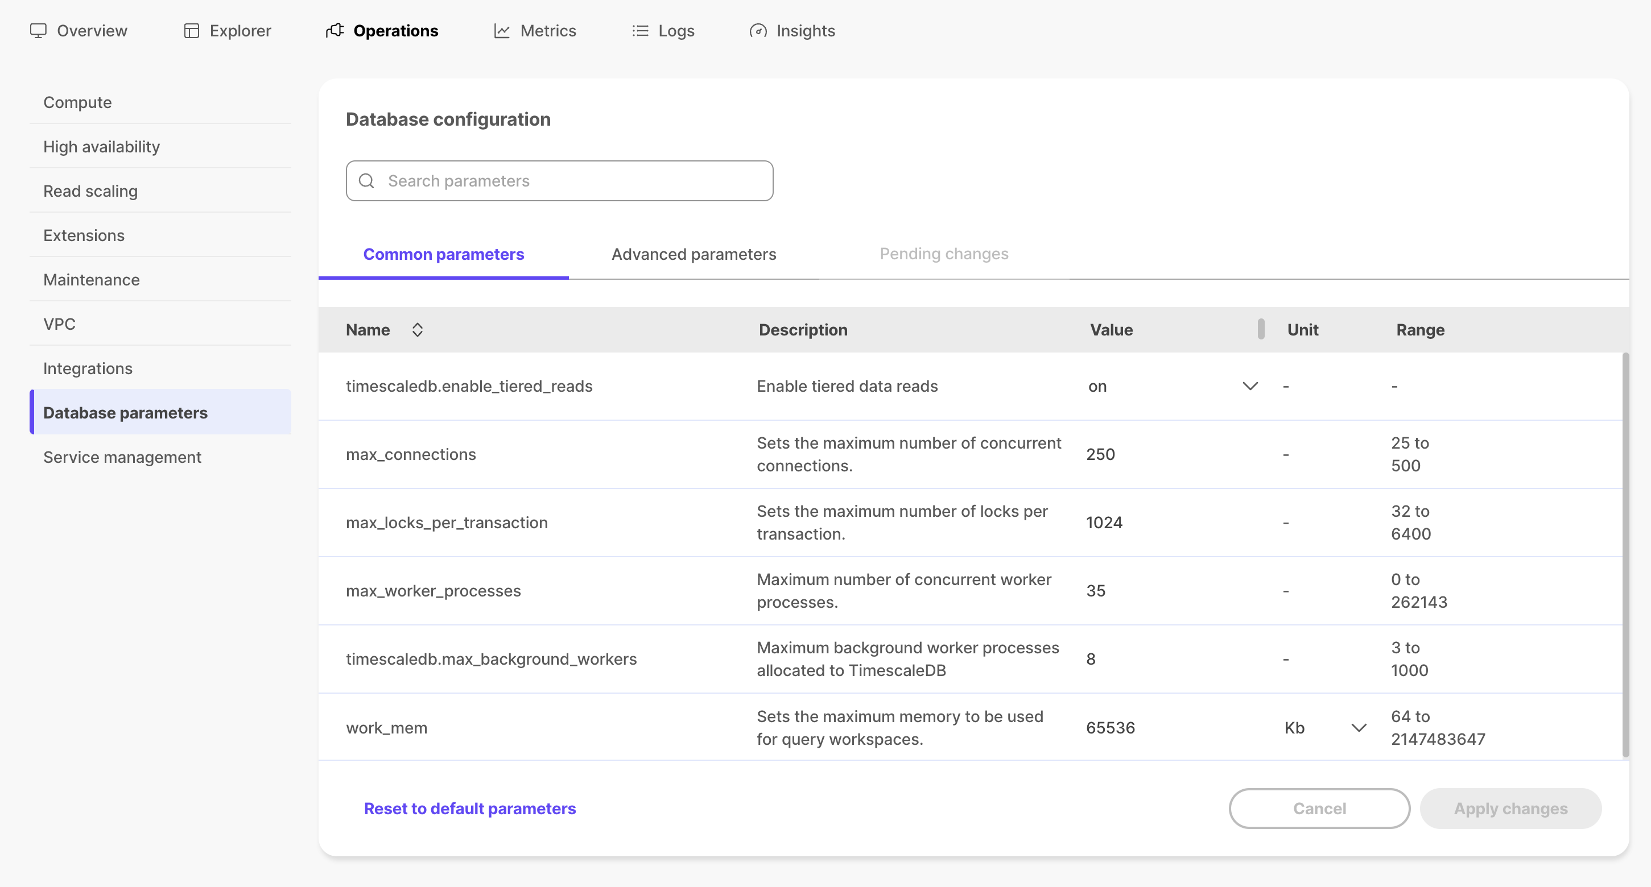This screenshot has height=887, width=1651.
Task: Switch to the Advanced parameters tab
Action: (x=693, y=254)
